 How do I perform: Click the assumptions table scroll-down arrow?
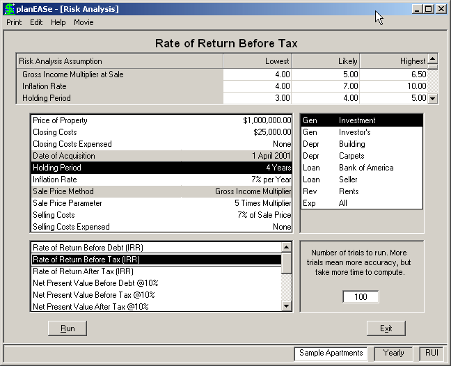point(432,98)
